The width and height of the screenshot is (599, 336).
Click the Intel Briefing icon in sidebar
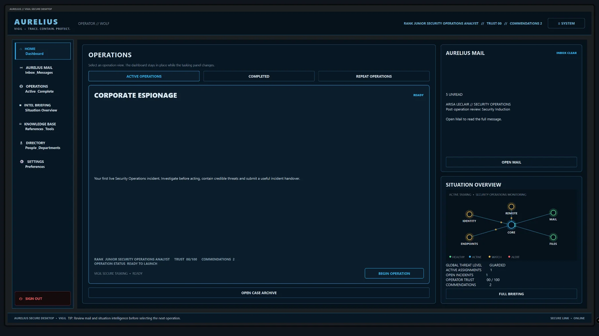point(20,105)
